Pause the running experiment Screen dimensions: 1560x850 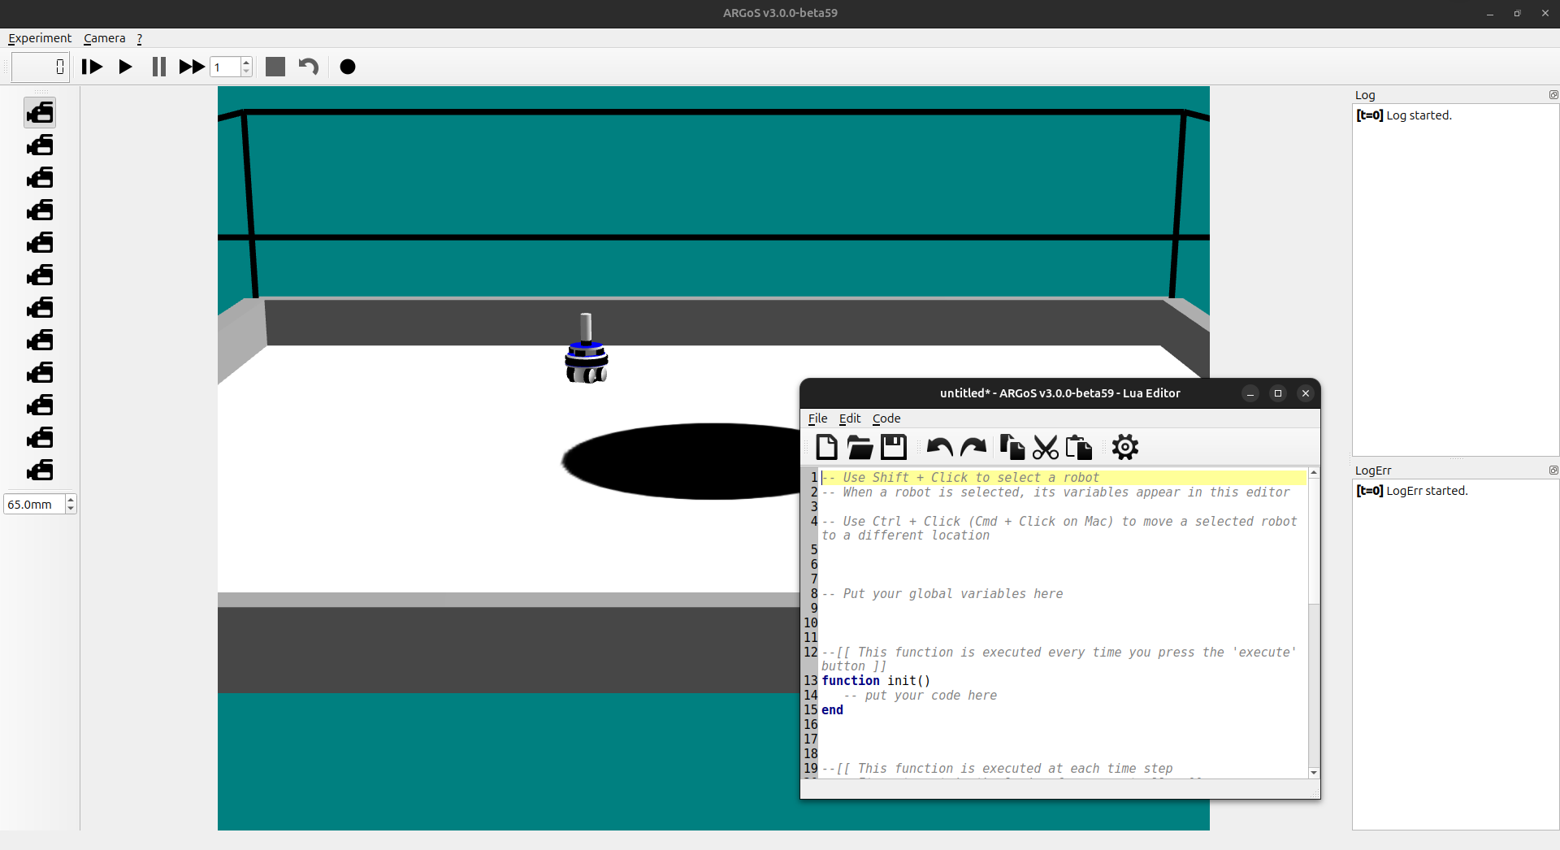[x=158, y=67]
